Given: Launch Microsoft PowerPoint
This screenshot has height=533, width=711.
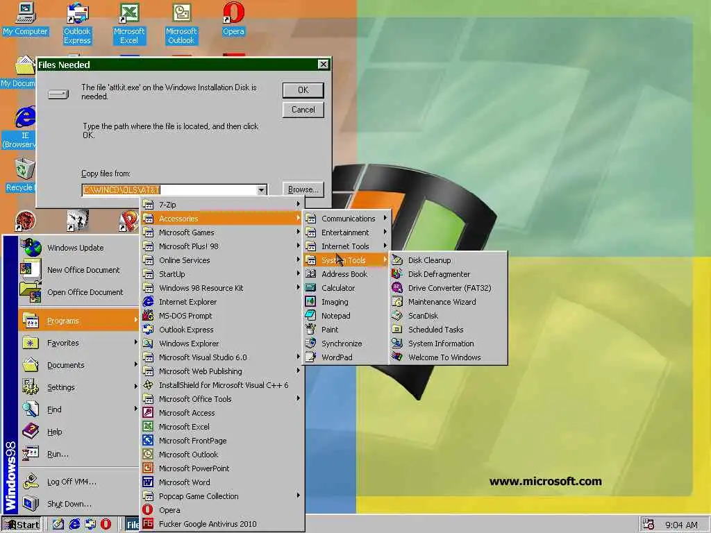Looking at the screenshot, I should click(221, 468).
